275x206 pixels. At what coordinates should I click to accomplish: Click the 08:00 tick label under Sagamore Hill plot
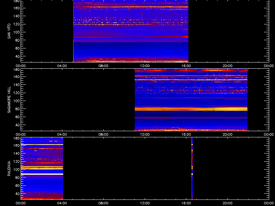coord(103,135)
